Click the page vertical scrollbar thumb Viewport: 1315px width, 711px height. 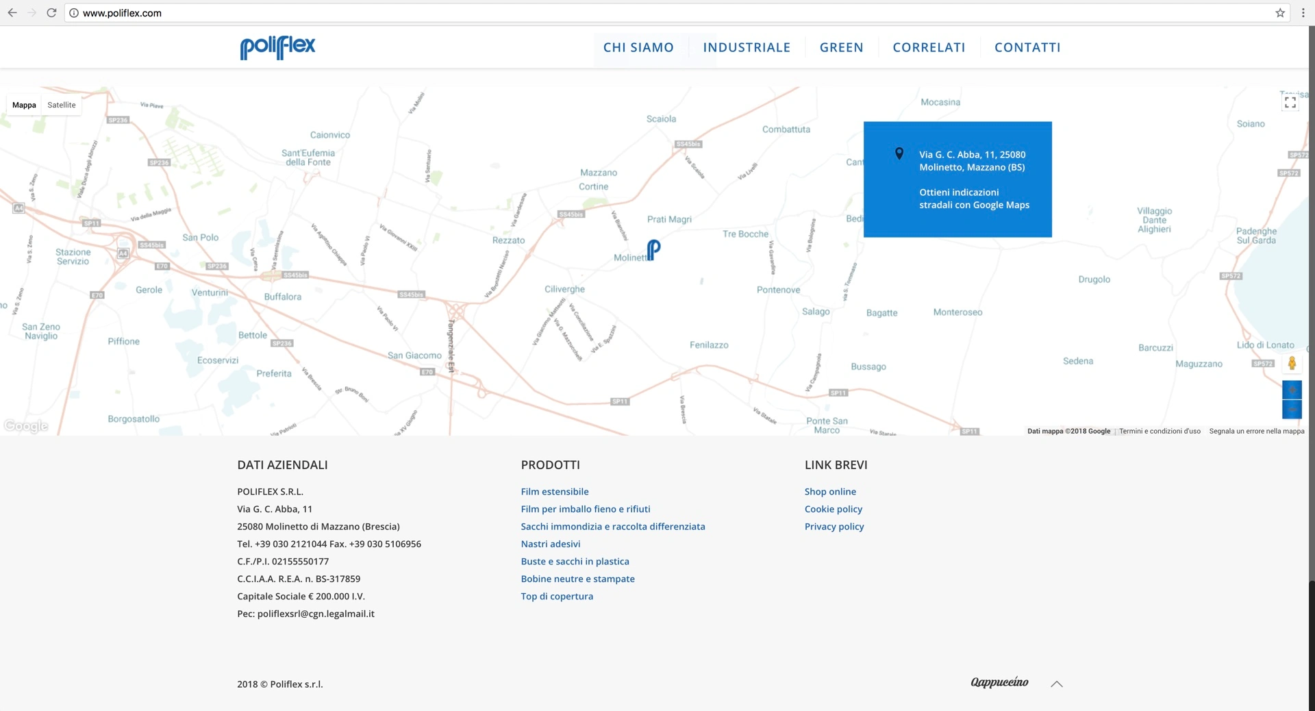(x=1312, y=645)
